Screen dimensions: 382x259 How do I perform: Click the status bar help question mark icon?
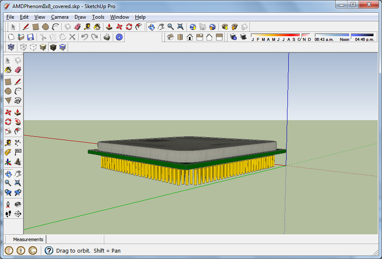click(49, 250)
